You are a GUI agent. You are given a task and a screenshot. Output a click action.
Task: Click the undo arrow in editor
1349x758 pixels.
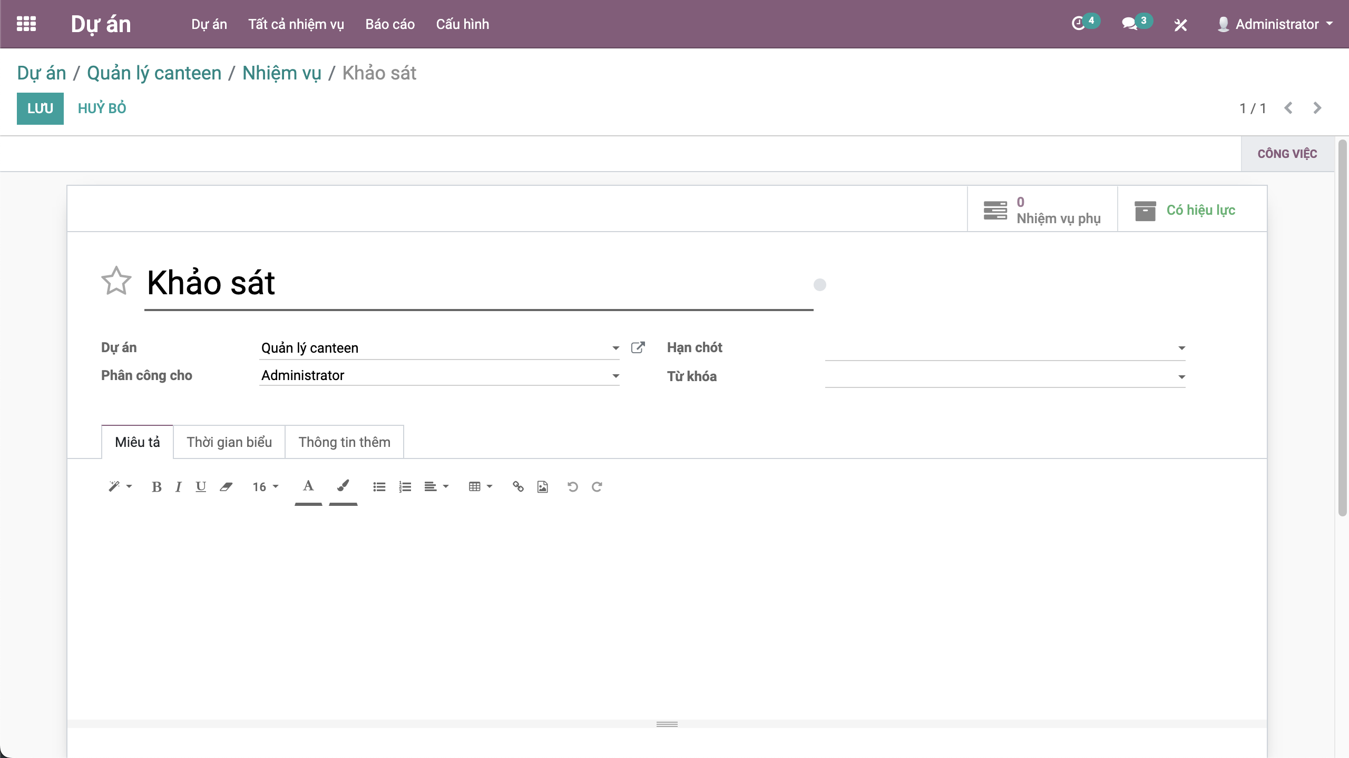pyautogui.click(x=573, y=487)
